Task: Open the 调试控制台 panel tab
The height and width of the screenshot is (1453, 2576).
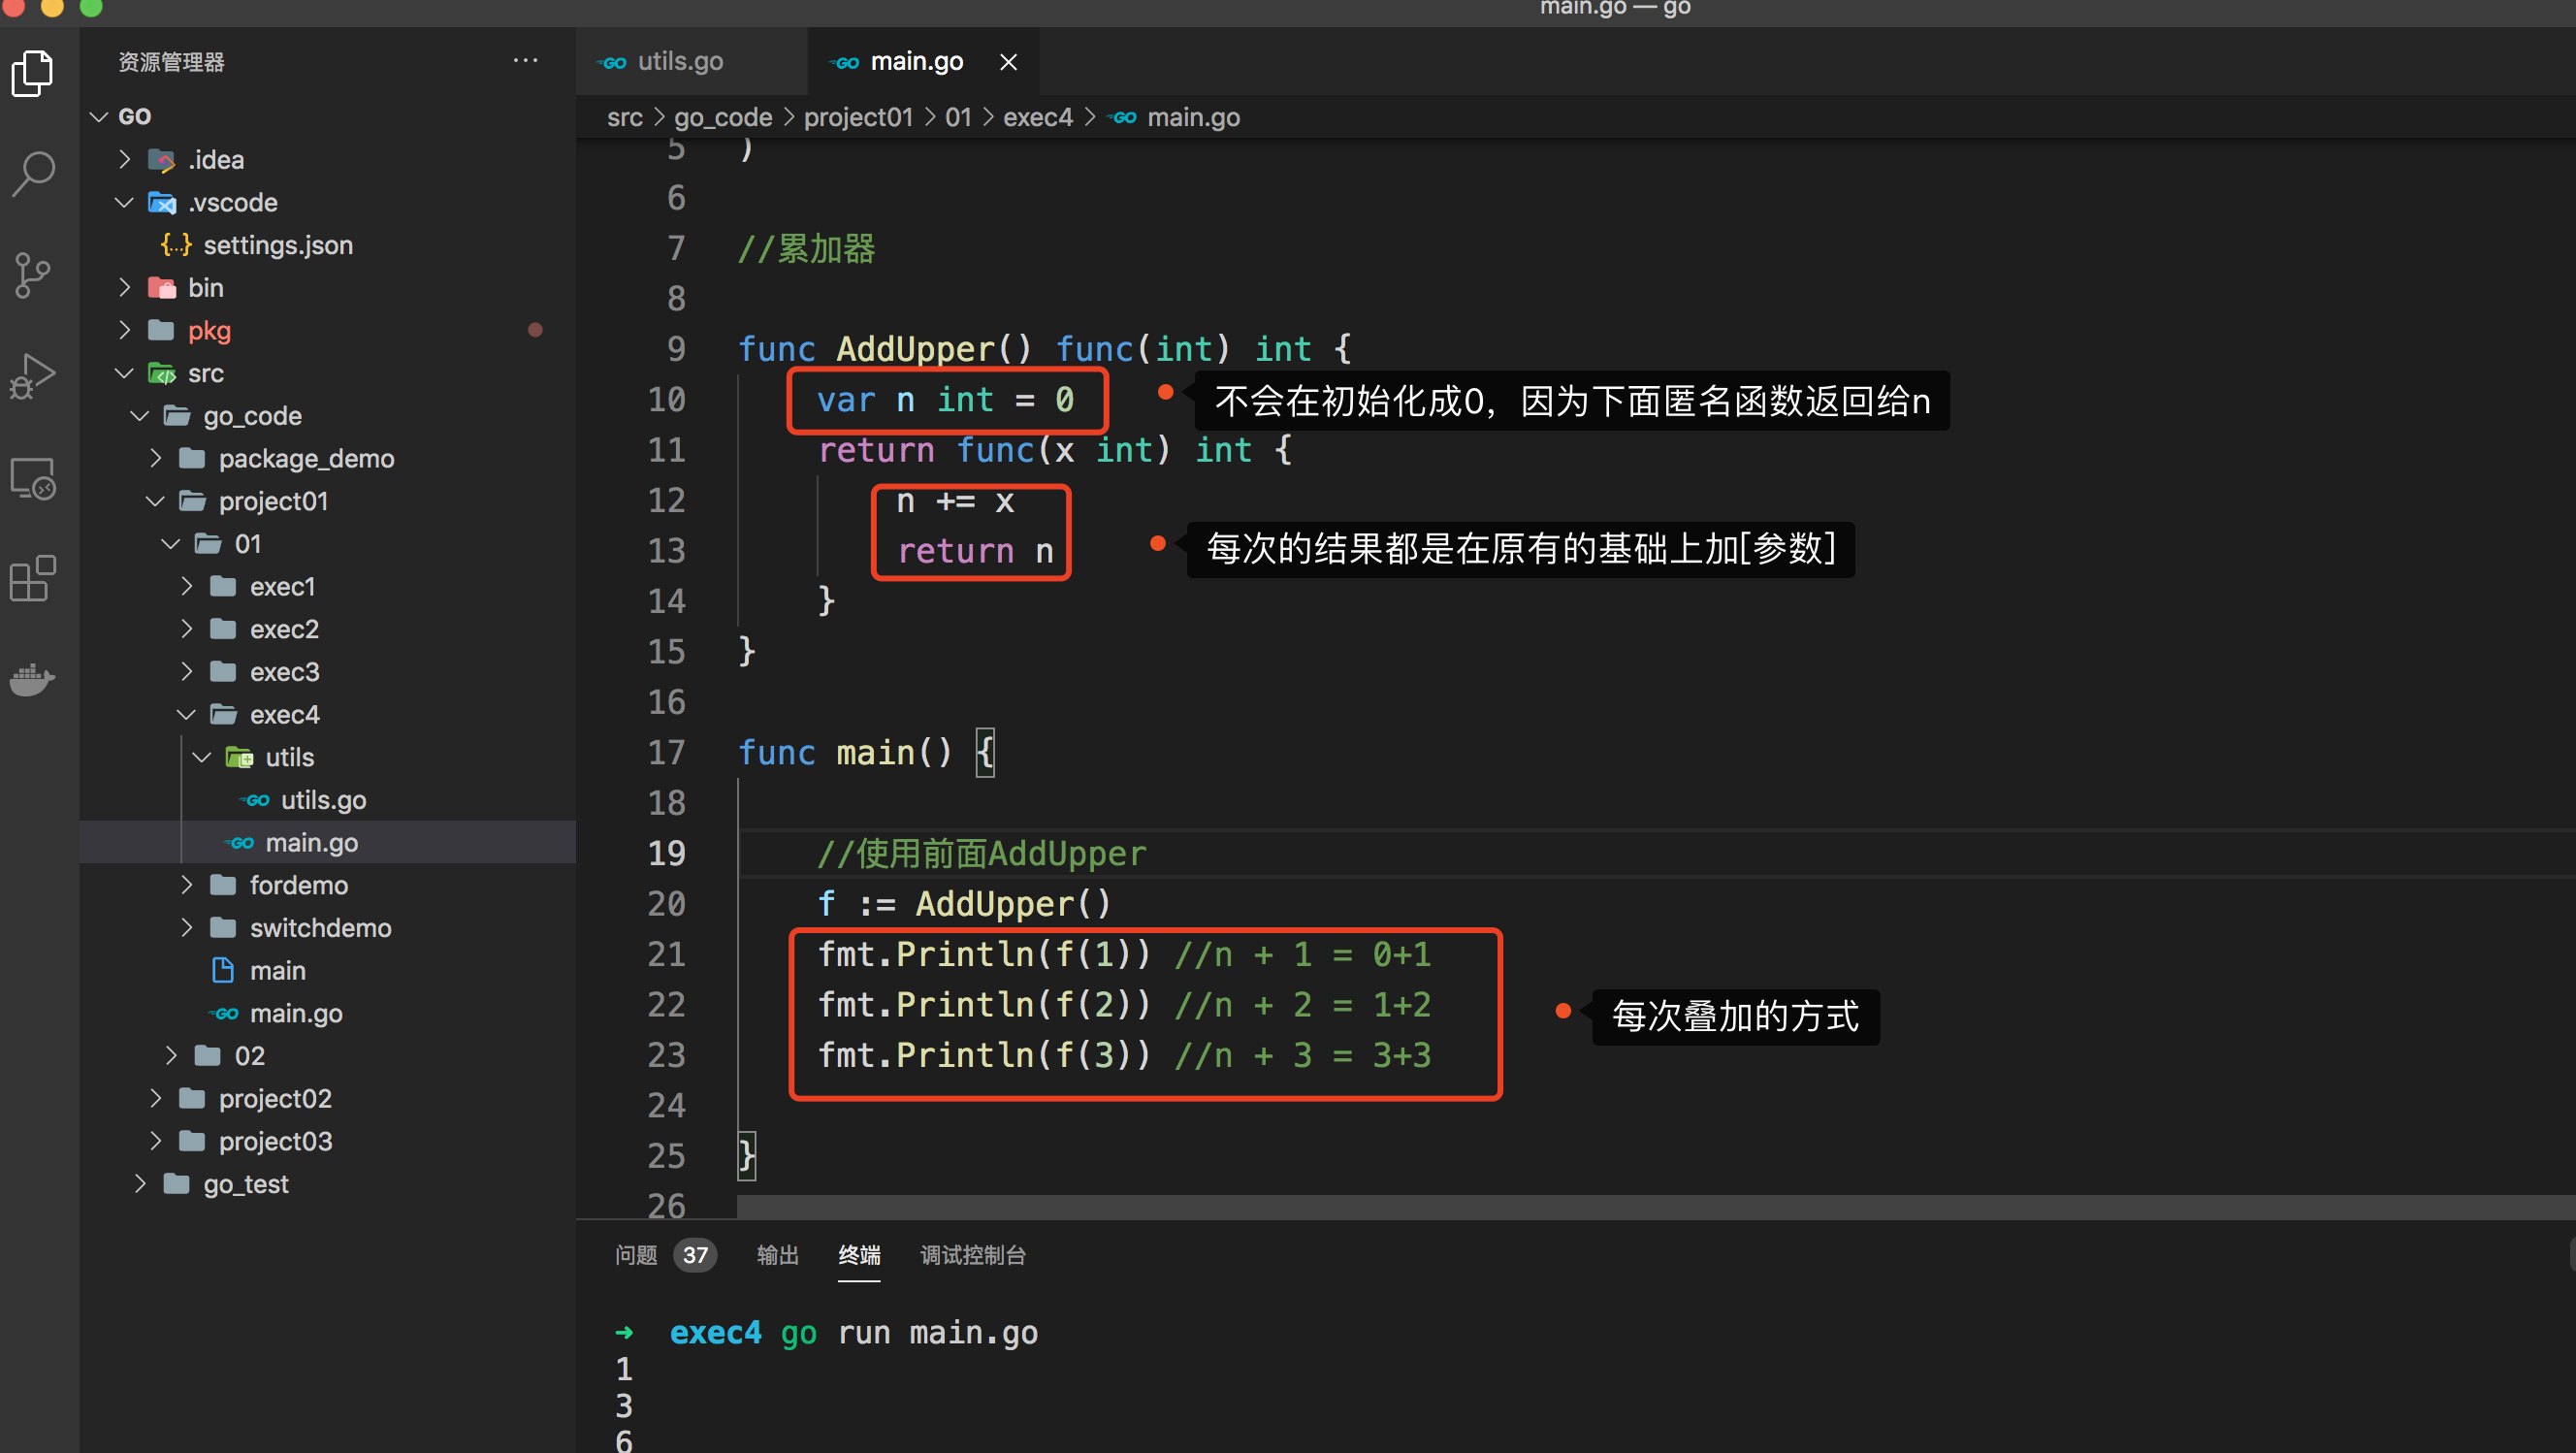Action: pos(972,1255)
